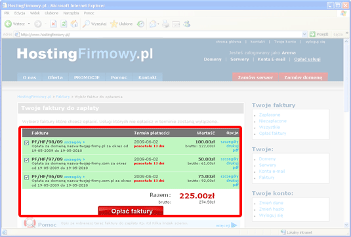Open the Kontakt site tab
The image size is (351, 237).
(148, 77)
